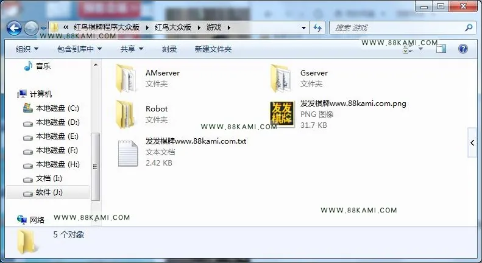Screen dimensions: 482x263
Task: Click 红鸟大众版 in the address breadcrumb
Action: tap(173, 27)
